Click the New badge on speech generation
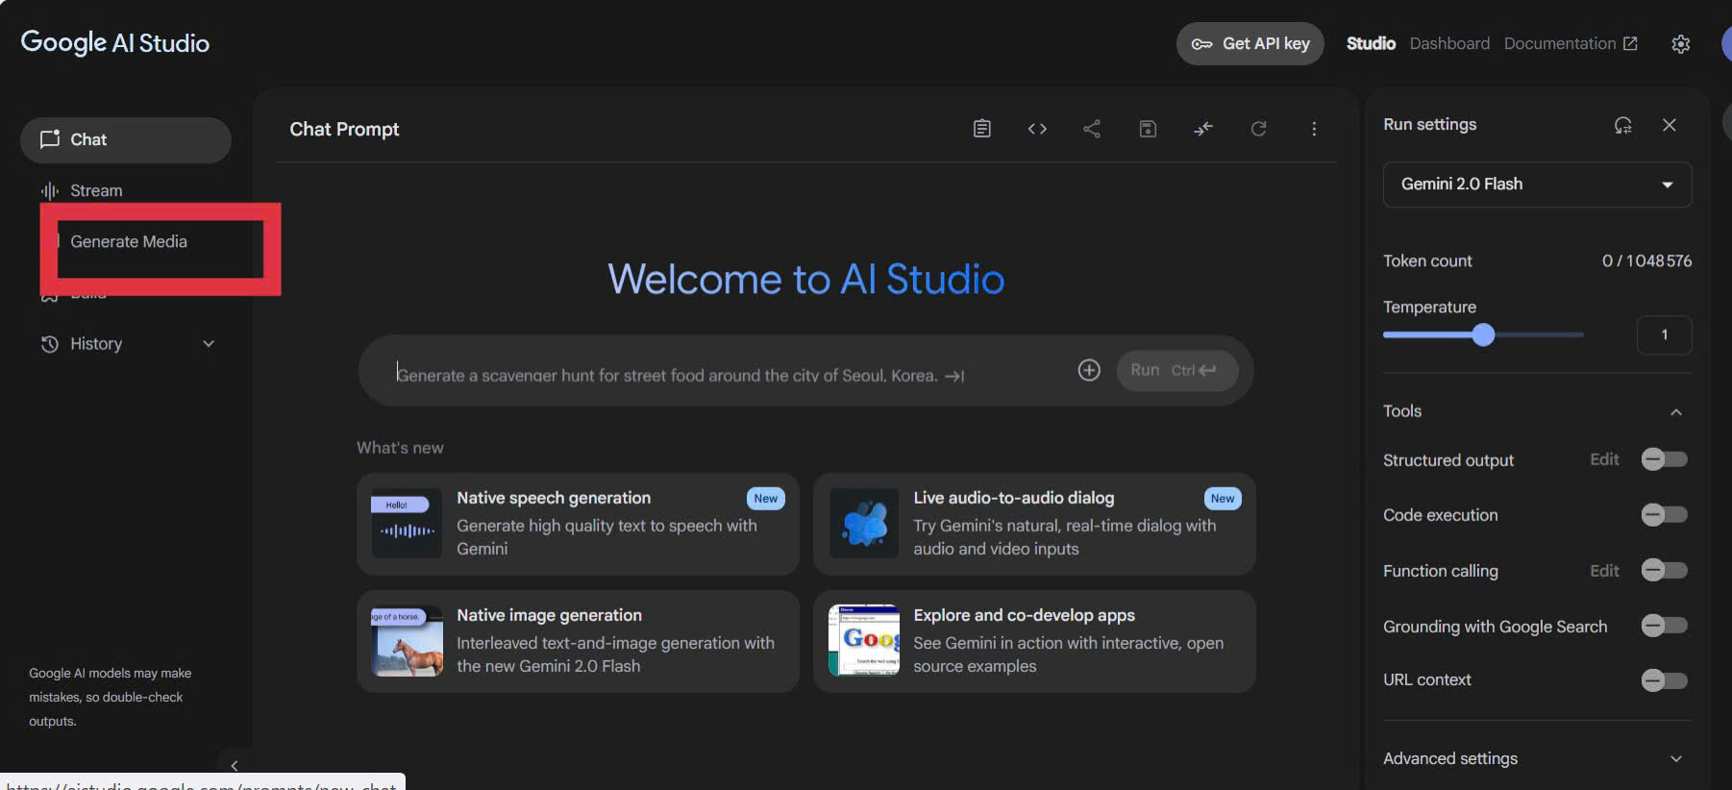1732x790 pixels. (x=766, y=498)
